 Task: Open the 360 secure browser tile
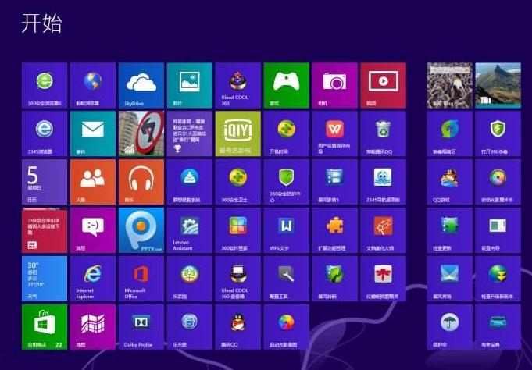click(x=45, y=85)
